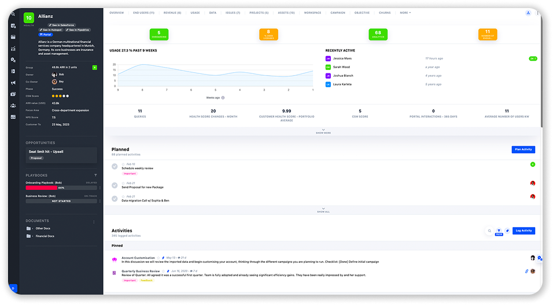This screenshot has width=553, height=305.
Task: Open the code window icon in the sidebar
Action: (x=13, y=117)
